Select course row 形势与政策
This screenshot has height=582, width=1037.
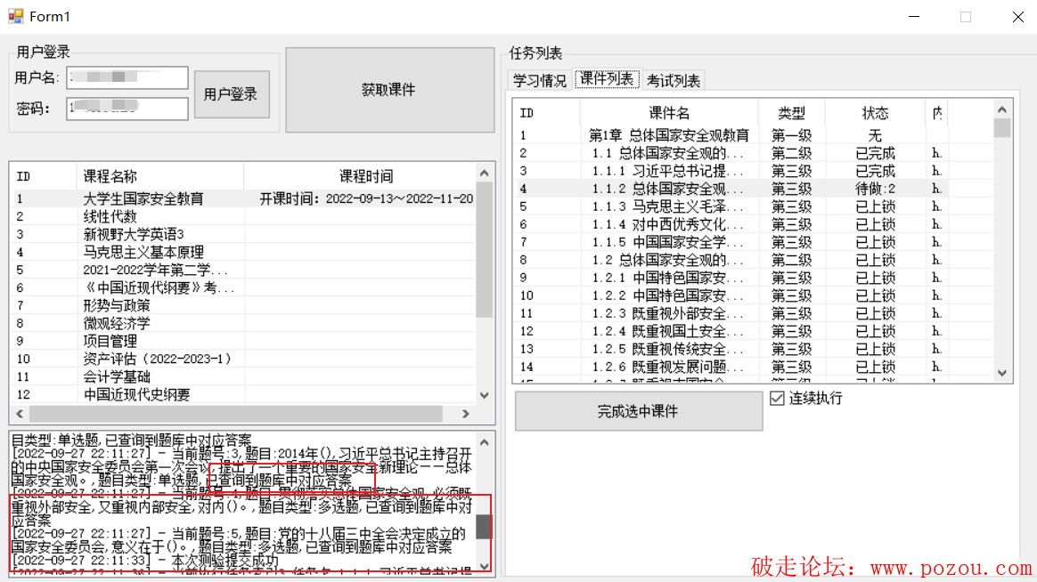point(244,305)
